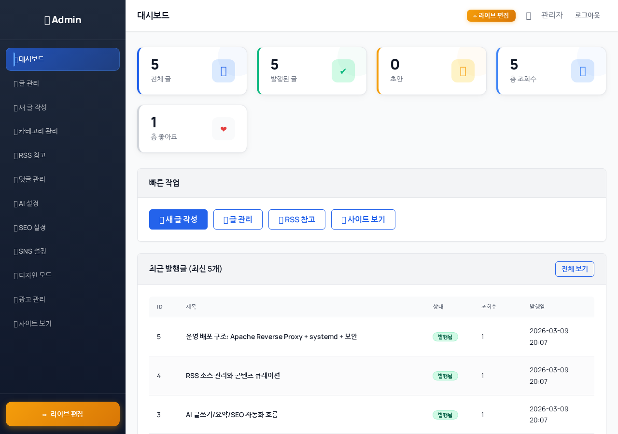Click the checkmark icon on 발행된 글 card

pos(343,71)
